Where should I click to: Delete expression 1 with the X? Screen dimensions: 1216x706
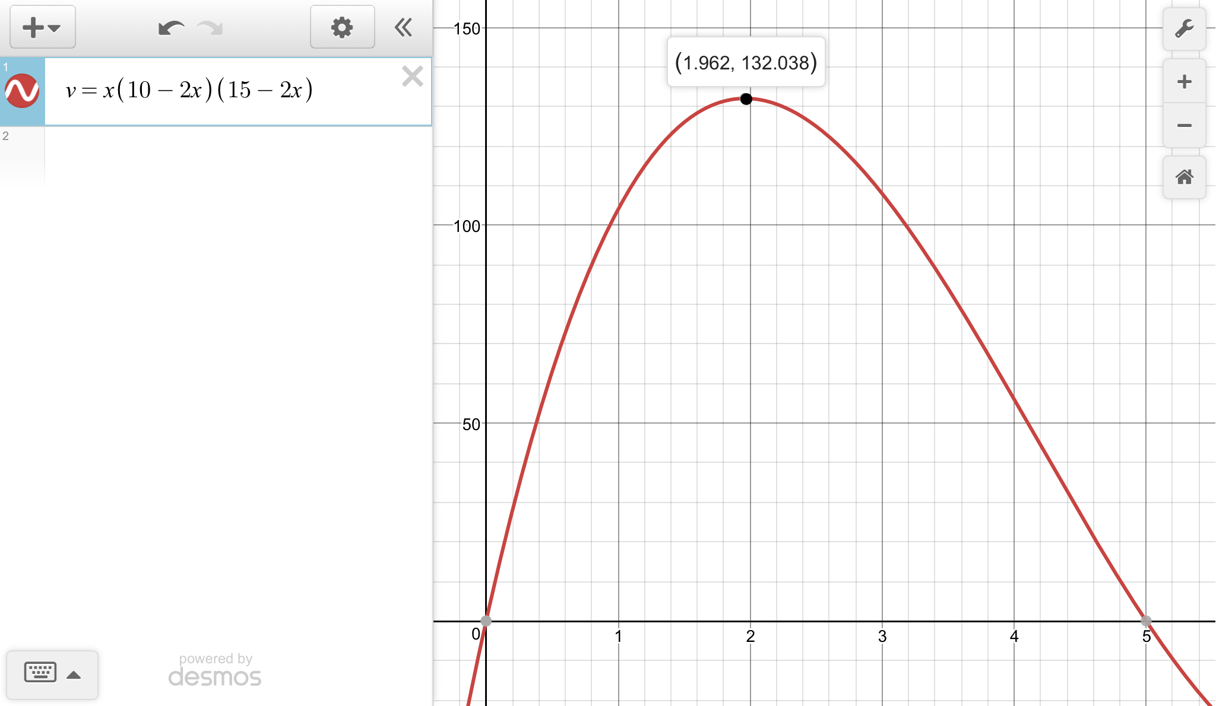point(412,77)
